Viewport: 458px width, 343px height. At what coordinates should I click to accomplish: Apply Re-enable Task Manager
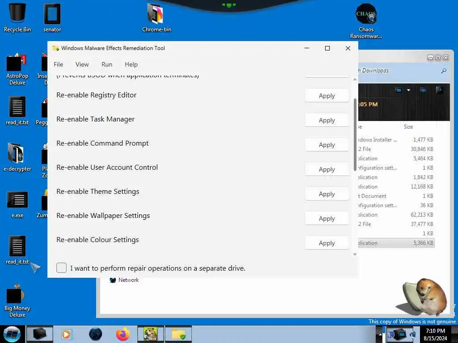point(327,120)
